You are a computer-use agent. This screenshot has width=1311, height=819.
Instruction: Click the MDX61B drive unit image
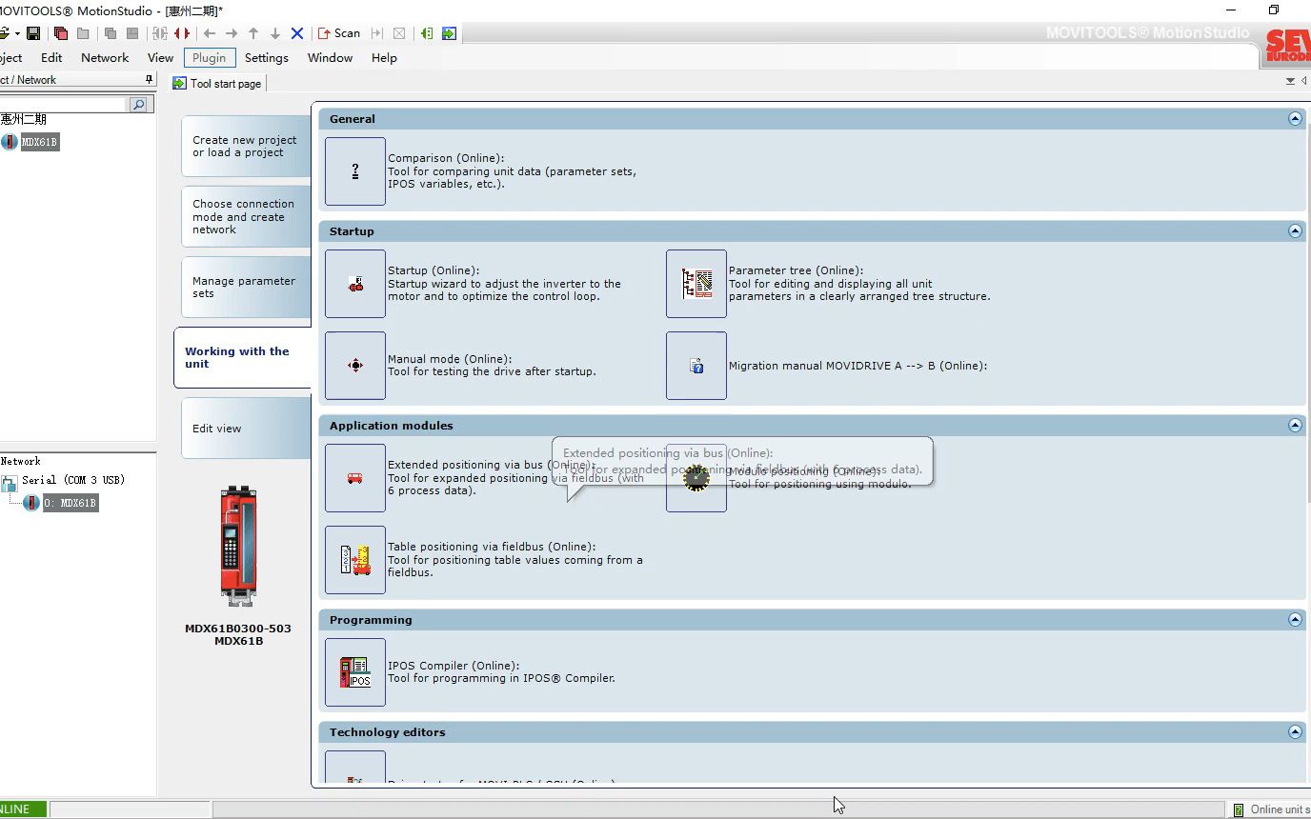[x=238, y=546]
